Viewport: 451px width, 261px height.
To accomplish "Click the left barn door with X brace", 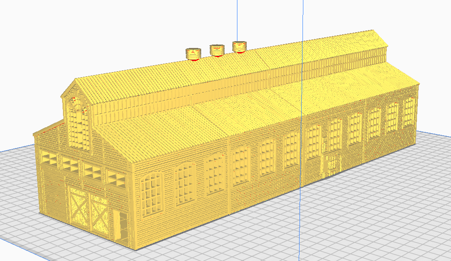I will point(78,208).
